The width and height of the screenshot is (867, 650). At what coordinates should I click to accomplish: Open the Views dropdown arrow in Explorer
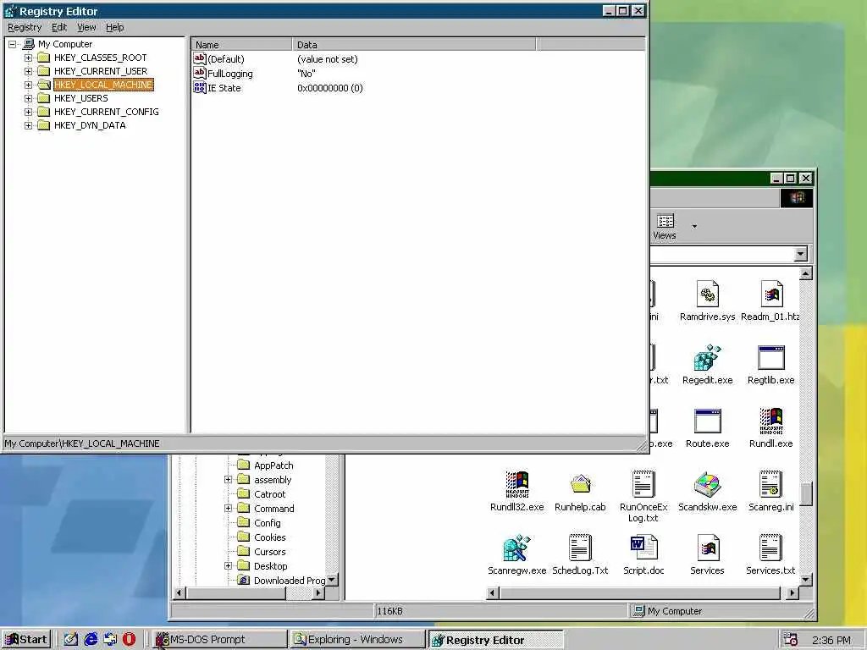click(x=694, y=226)
